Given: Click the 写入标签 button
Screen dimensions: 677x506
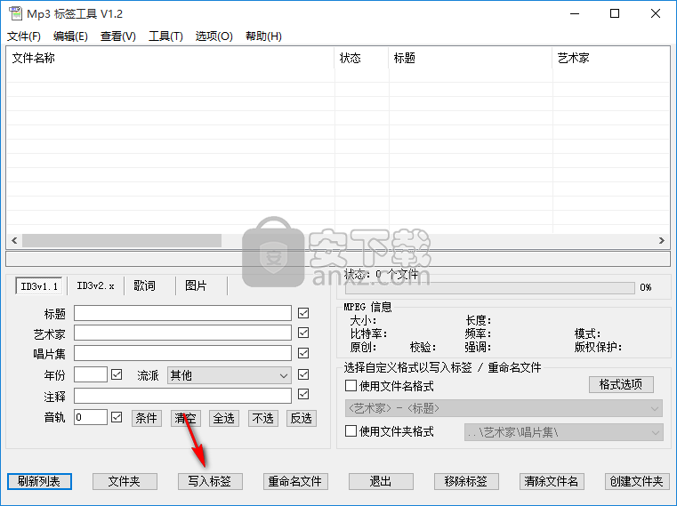Looking at the screenshot, I should [210, 481].
